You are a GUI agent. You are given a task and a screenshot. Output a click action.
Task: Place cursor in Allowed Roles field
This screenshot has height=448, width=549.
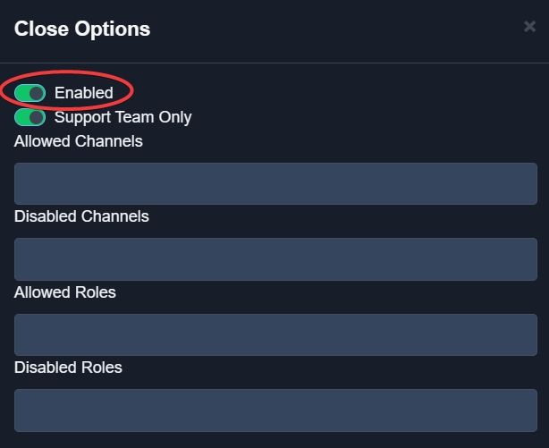click(275, 334)
